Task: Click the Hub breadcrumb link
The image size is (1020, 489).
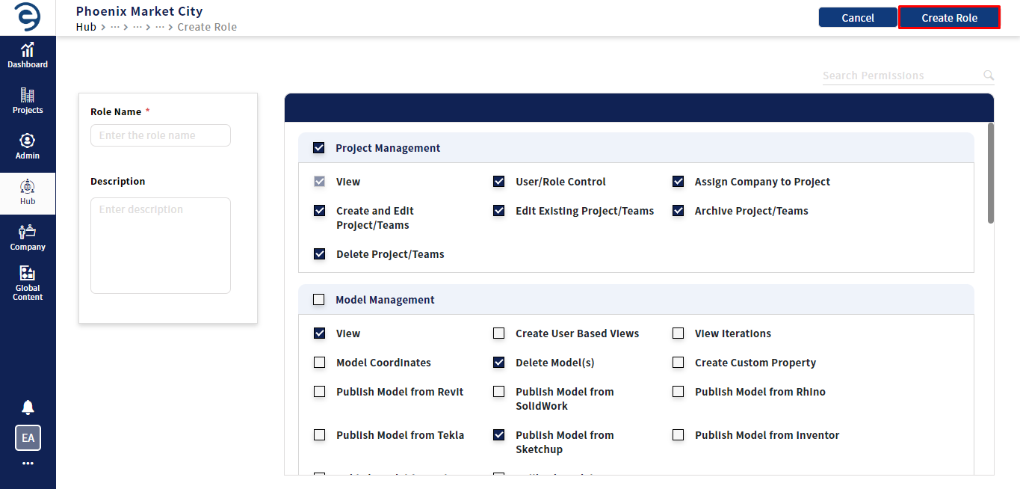Action: pos(86,27)
